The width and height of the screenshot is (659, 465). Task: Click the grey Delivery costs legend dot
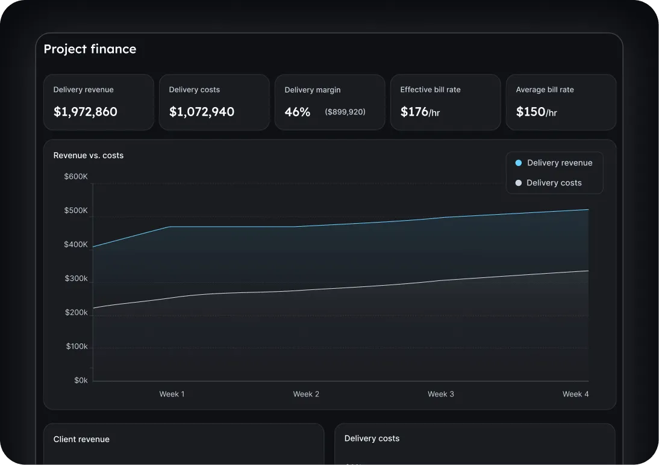[519, 183]
